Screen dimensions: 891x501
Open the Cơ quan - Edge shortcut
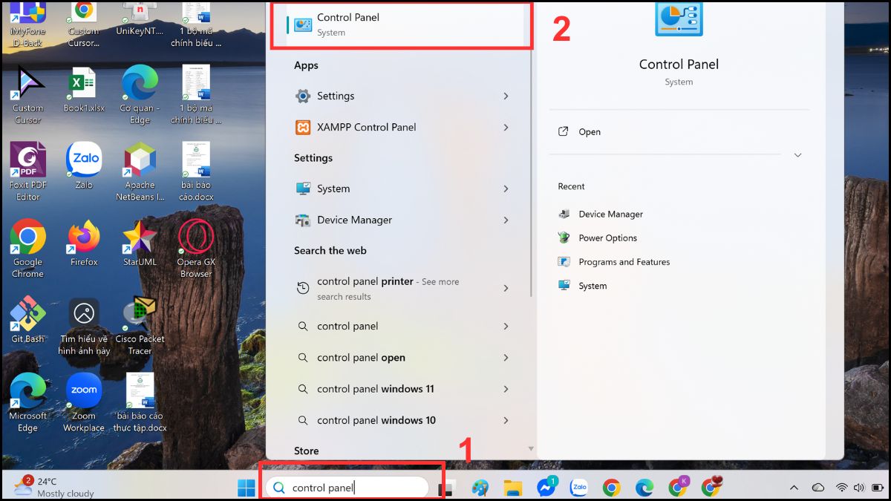point(140,94)
